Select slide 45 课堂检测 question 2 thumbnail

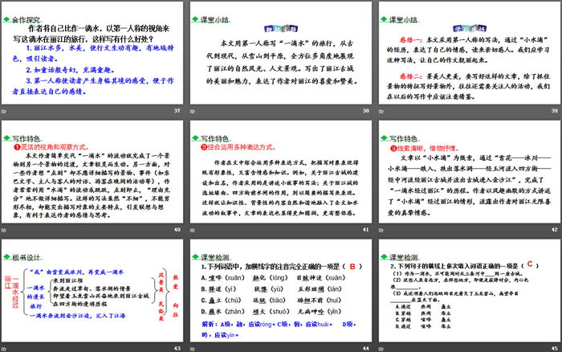tap(470, 291)
